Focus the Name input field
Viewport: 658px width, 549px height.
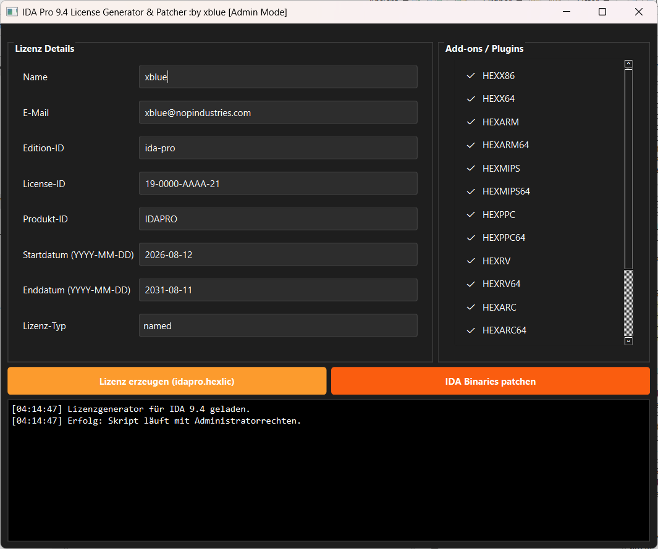[x=278, y=77]
